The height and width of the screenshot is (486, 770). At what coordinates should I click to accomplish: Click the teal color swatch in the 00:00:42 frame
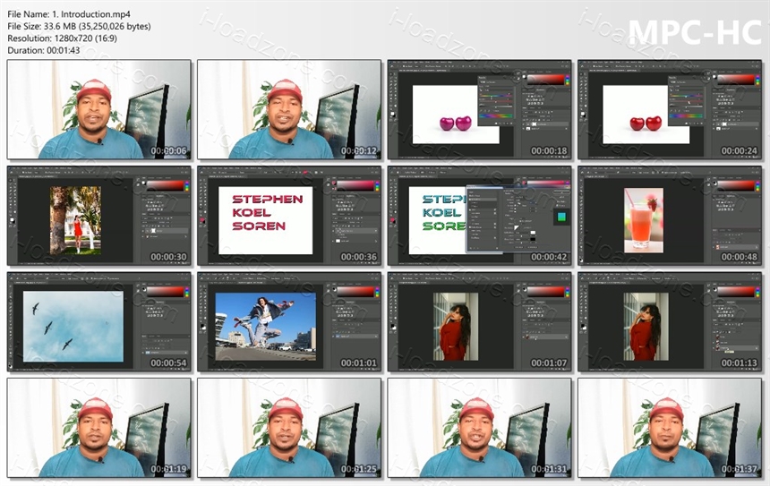561,217
